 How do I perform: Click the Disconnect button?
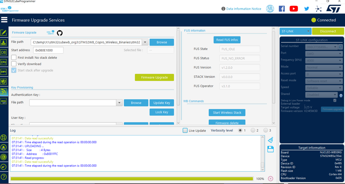click(x=328, y=31)
